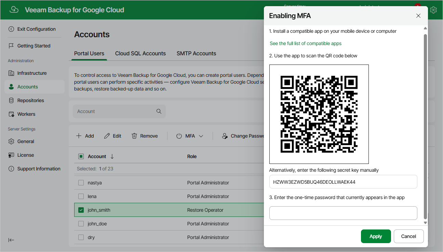Check the lena account checkbox
The image size is (443, 252).
81,196
